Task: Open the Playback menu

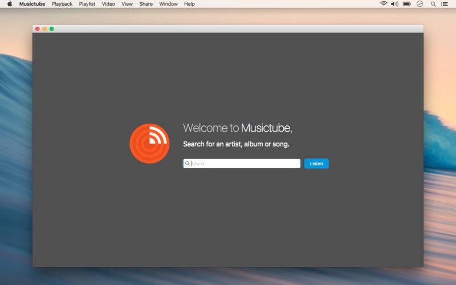Action: [62, 4]
